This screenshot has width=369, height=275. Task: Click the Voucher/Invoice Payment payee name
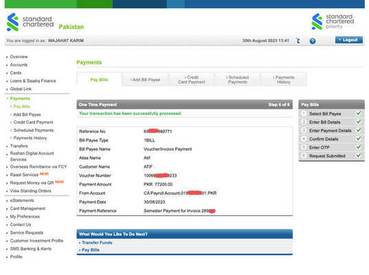point(168,149)
